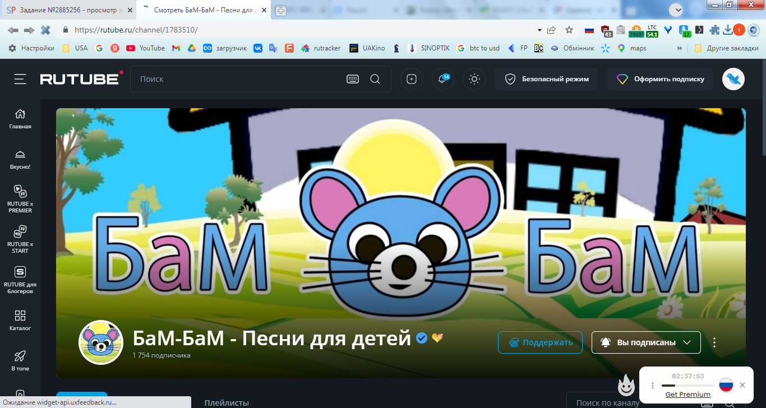Viewport: 766px width, 408px height.
Task: Open В топе in the sidebar
Action: [20, 361]
